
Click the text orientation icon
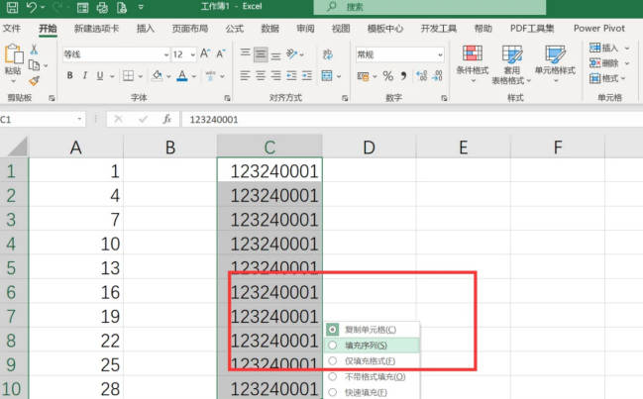(x=292, y=53)
